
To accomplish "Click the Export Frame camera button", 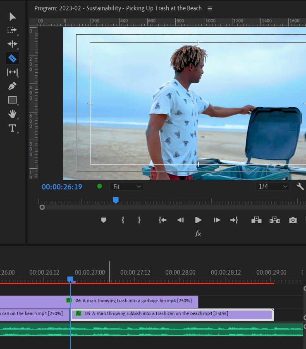I will tap(293, 220).
